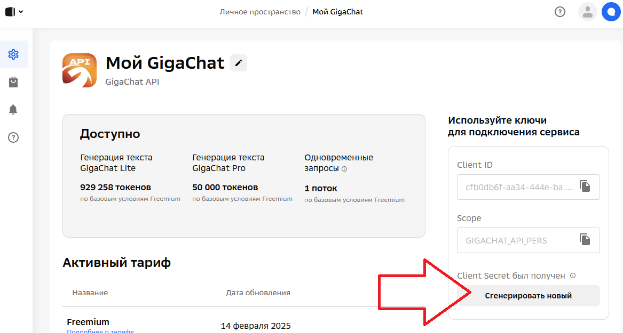623x333 pixels.
Task: Click the Название column header
Action: pos(90,293)
